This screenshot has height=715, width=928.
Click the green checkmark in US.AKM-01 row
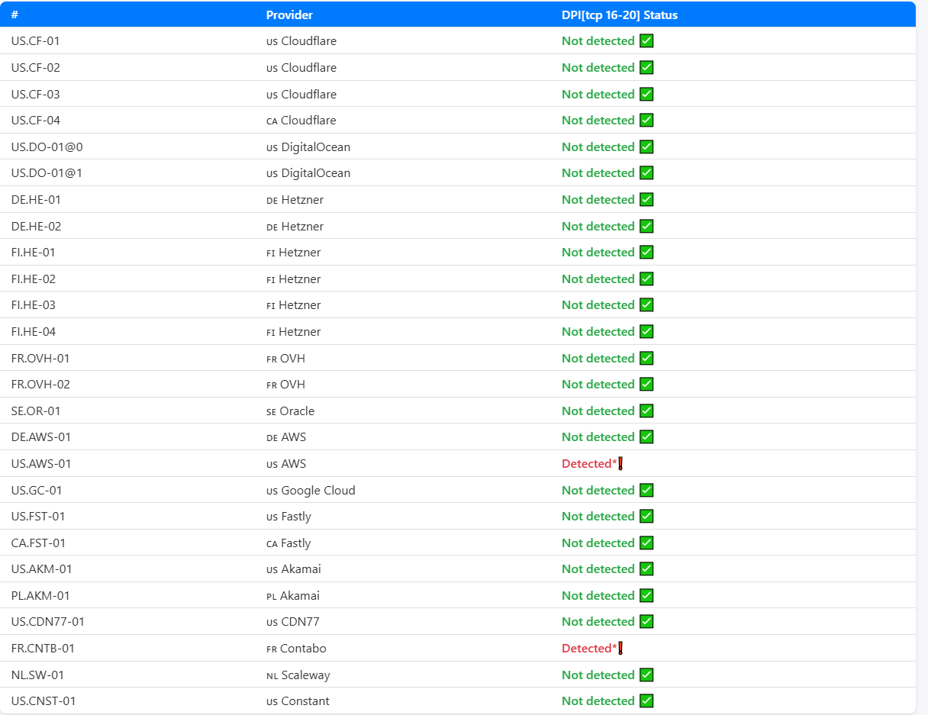(x=646, y=569)
